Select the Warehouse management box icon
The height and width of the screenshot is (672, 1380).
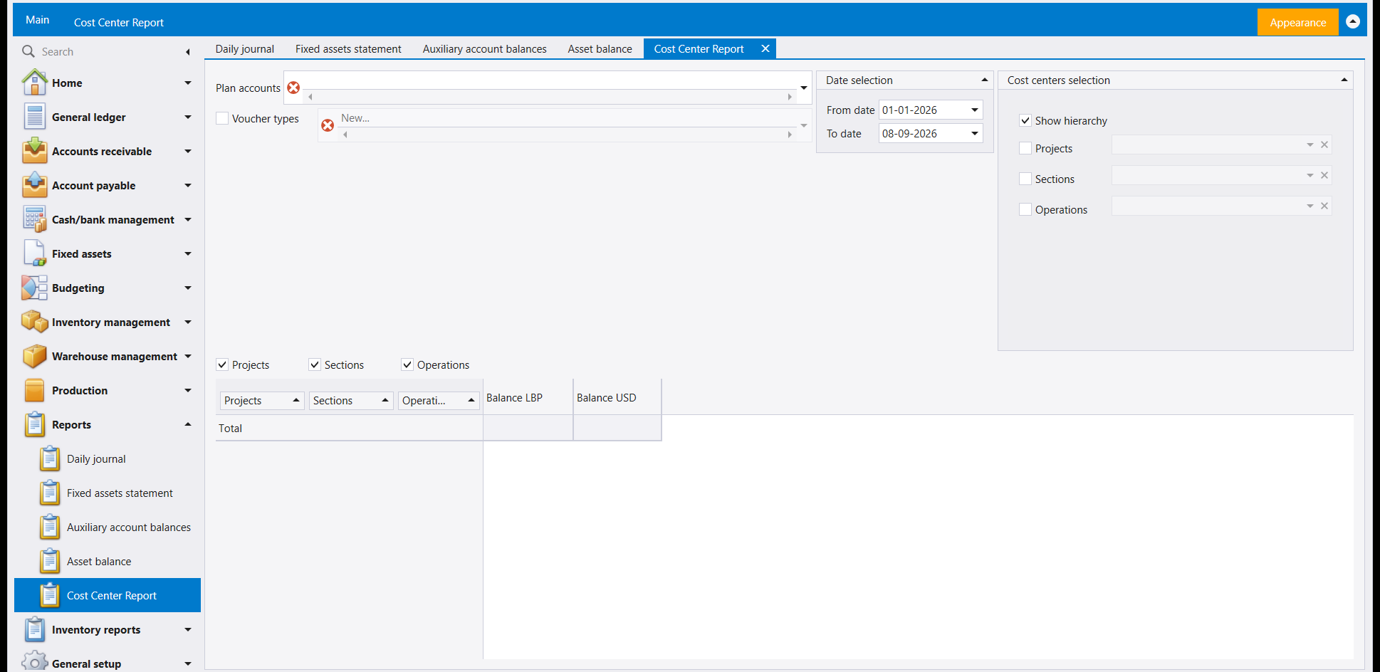[34, 356]
